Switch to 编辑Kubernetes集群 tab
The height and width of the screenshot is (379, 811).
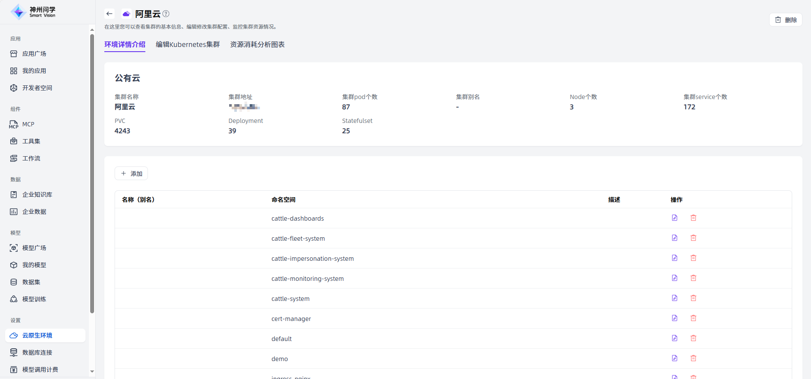click(x=188, y=44)
